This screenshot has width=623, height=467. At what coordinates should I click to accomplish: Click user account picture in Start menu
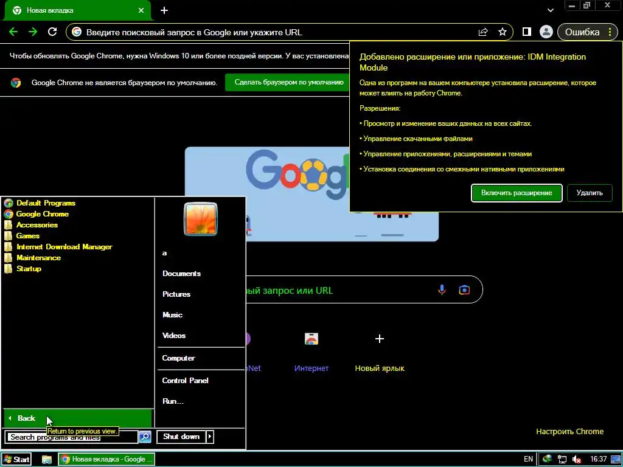click(x=201, y=219)
